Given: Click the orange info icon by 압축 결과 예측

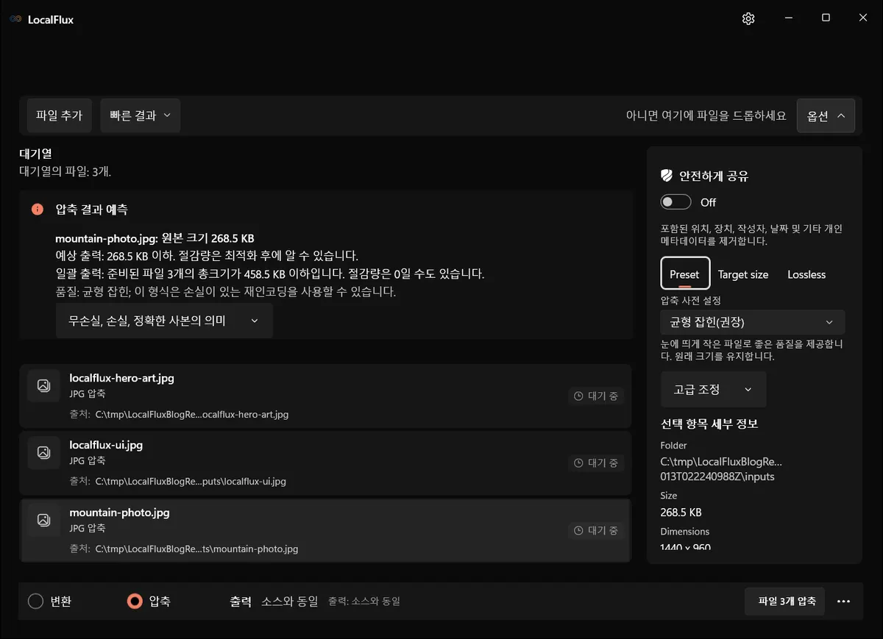Looking at the screenshot, I should click(38, 210).
